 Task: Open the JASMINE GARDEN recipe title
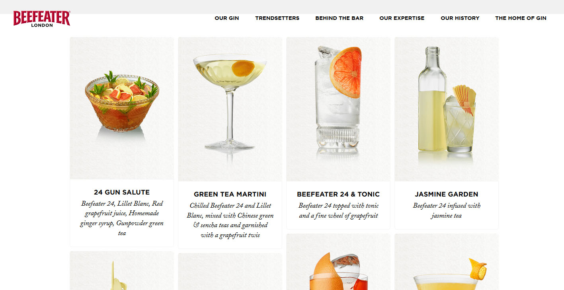447,195
